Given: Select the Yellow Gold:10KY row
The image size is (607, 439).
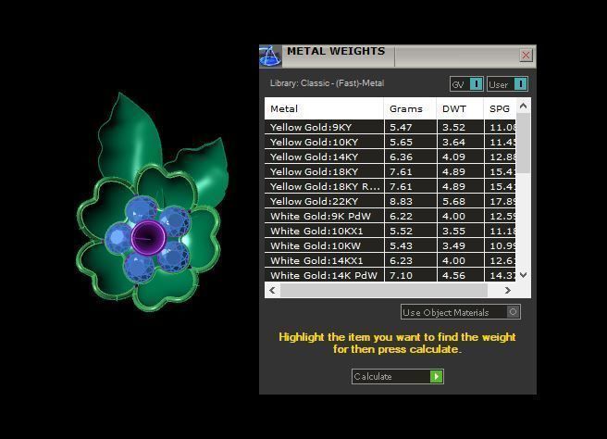Looking at the screenshot, I should (390, 142).
